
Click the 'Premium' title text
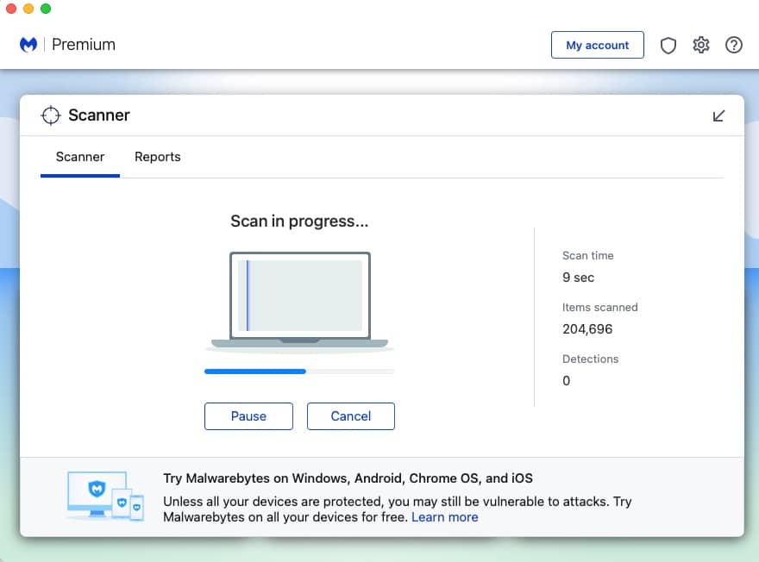point(84,45)
